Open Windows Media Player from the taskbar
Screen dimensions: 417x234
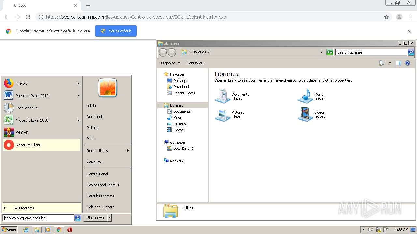click(48, 230)
